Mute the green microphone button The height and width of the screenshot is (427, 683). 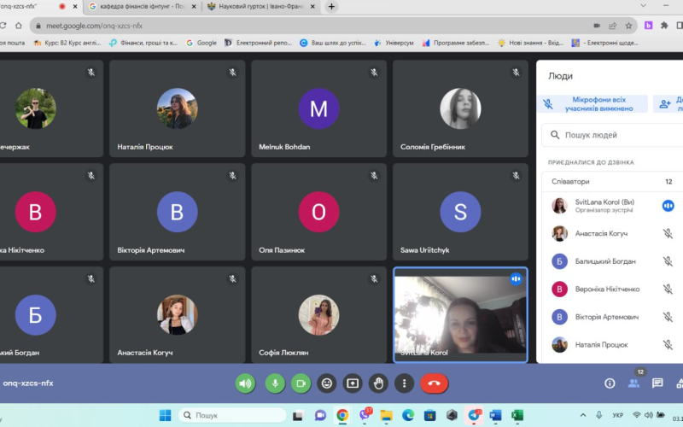pyautogui.click(x=274, y=383)
